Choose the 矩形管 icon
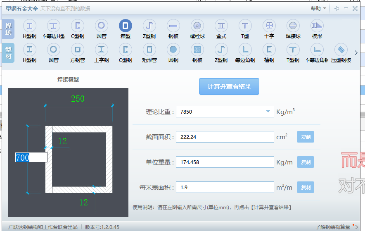This screenshot has width=365, height=231. click(149, 50)
